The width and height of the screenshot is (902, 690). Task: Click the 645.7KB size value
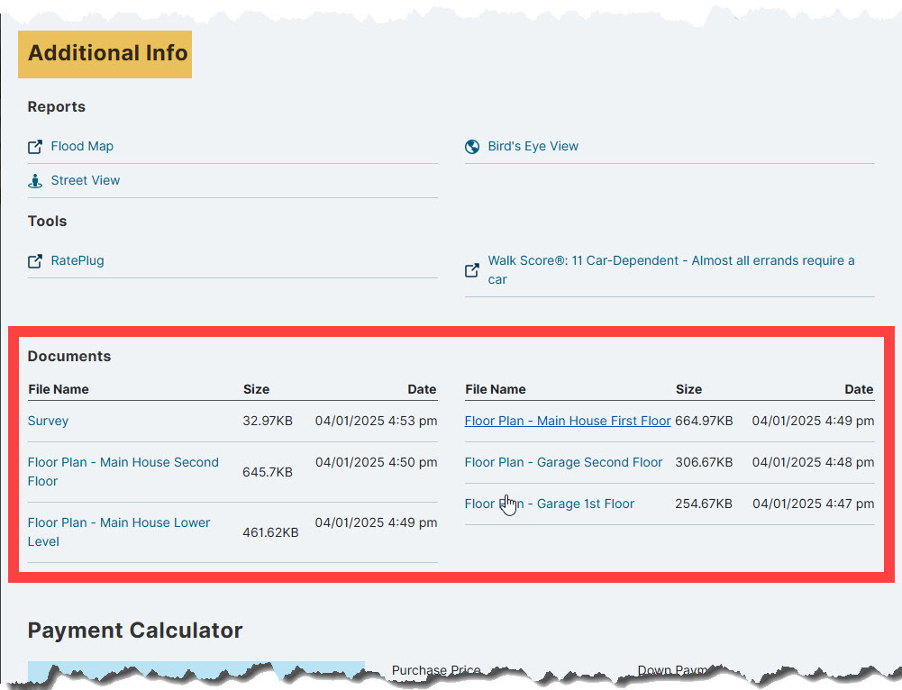click(268, 472)
